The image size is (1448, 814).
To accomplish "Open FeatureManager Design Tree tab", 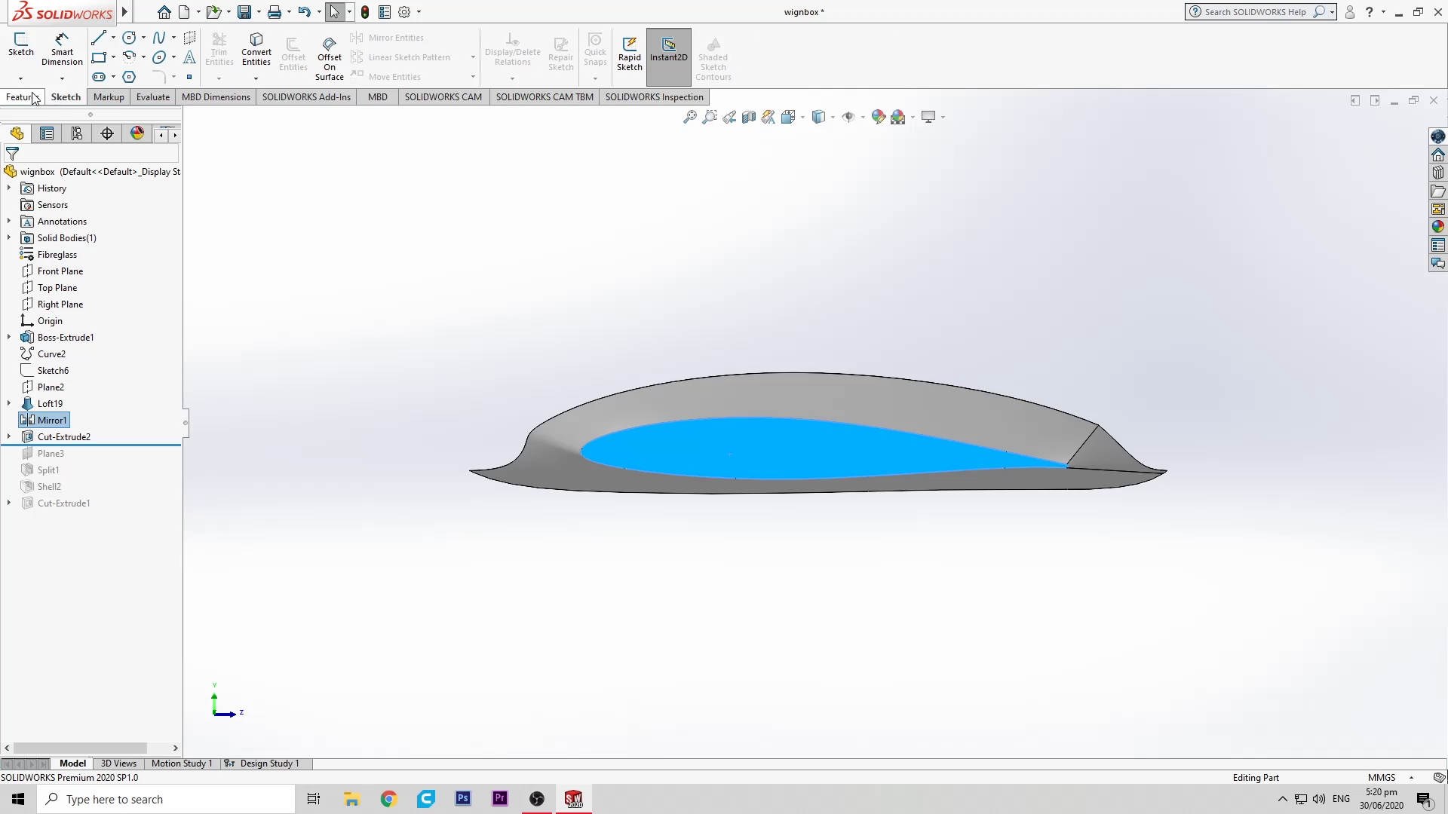I will click(x=17, y=134).
